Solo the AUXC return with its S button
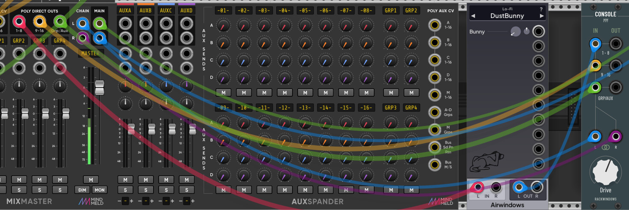Screen dimensions: 629x210 tap(166, 190)
